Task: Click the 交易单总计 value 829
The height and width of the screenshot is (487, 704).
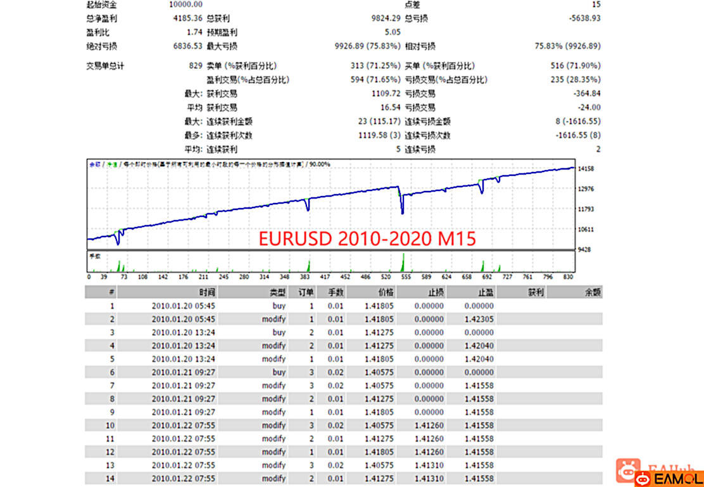Action: [x=195, y=66]
